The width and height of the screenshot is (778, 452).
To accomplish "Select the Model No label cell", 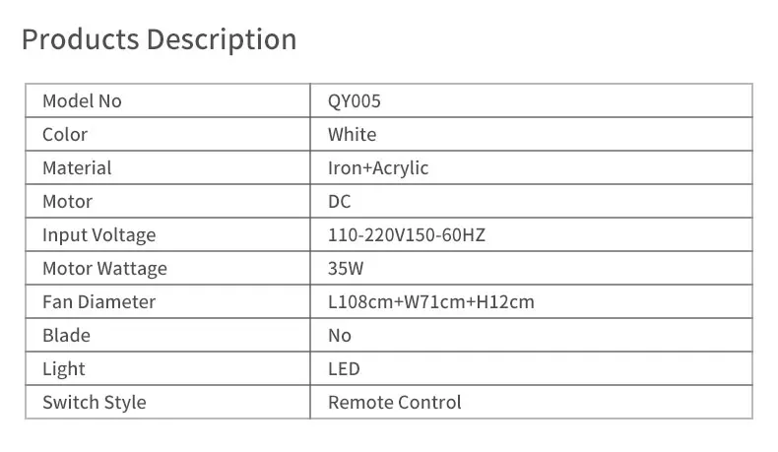I will [x=82, y=100].
